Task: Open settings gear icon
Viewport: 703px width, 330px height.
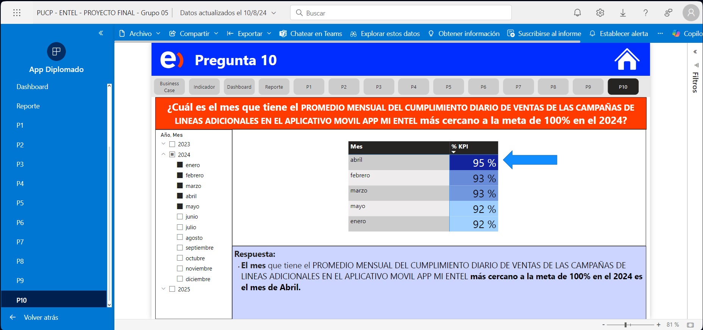Action: (x=600, y=13)
